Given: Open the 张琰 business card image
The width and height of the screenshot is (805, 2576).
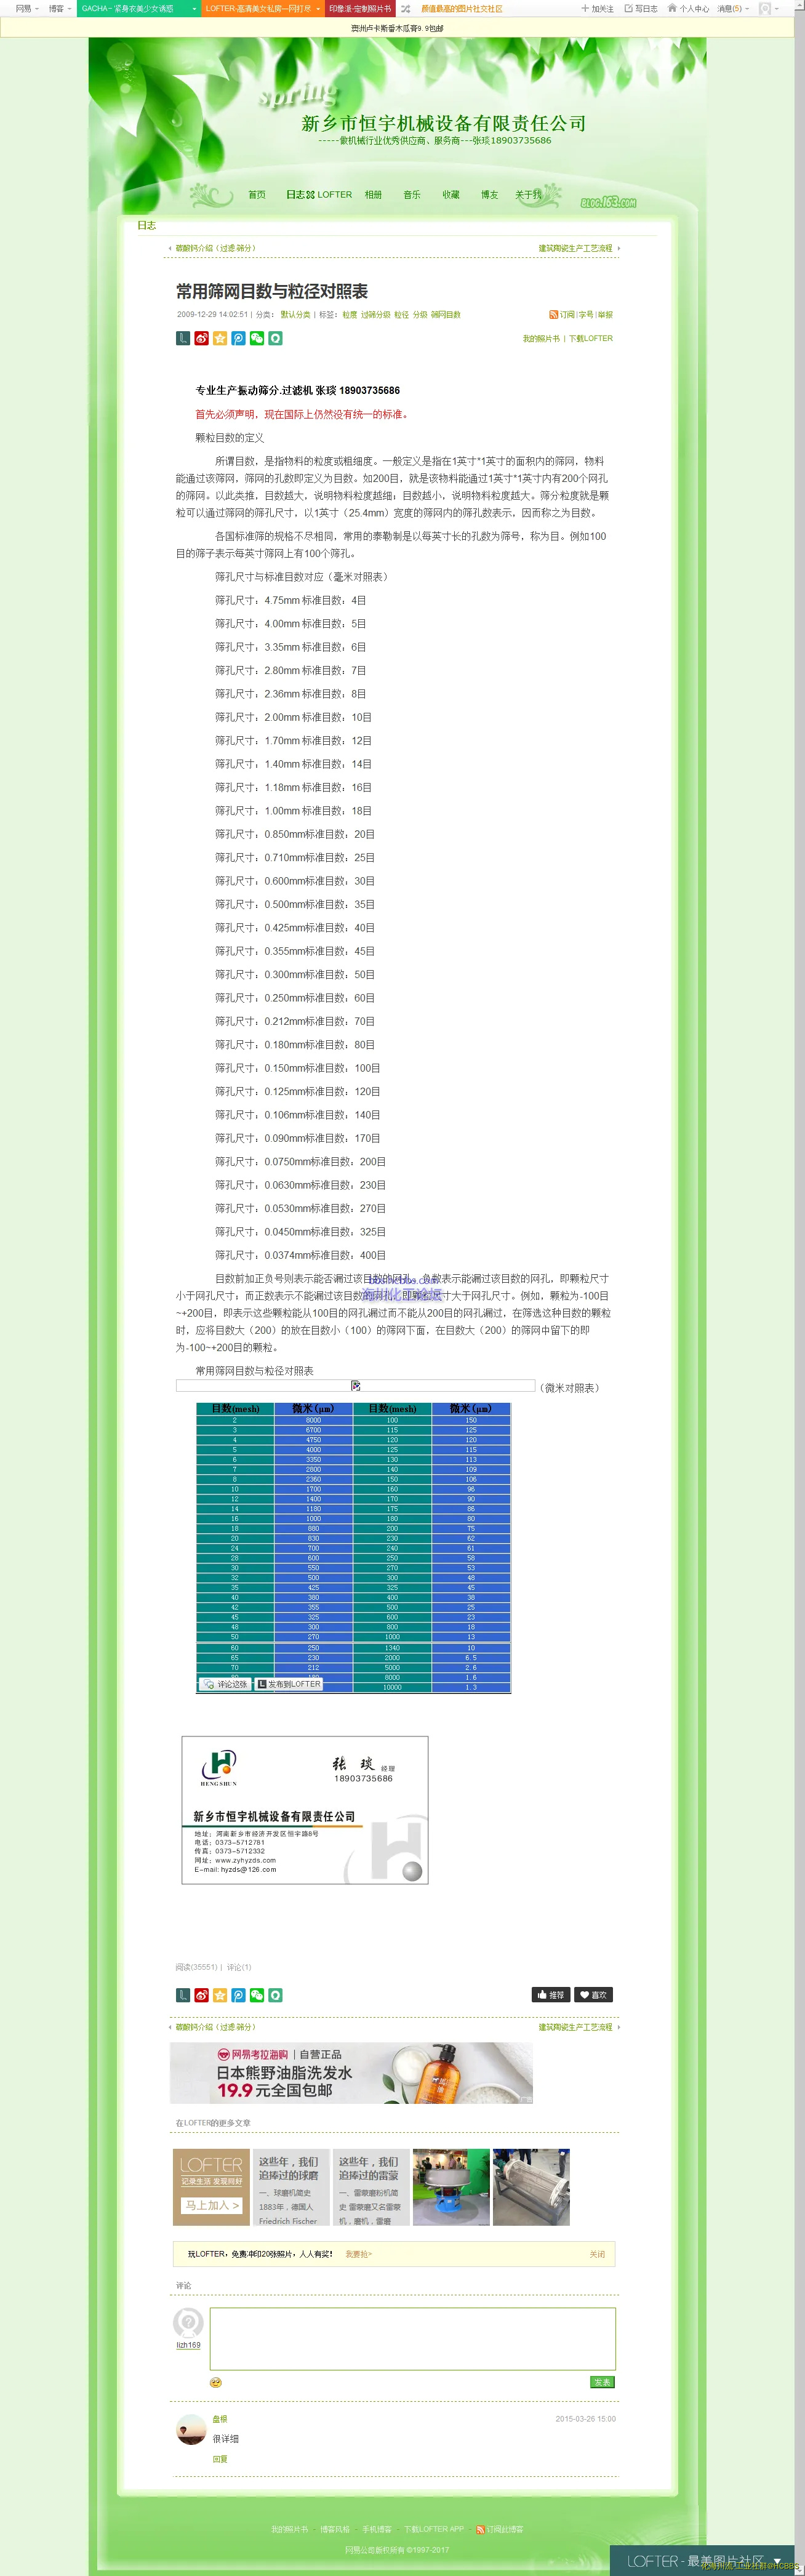Looking at the screenshot, I should [305, 1810].
